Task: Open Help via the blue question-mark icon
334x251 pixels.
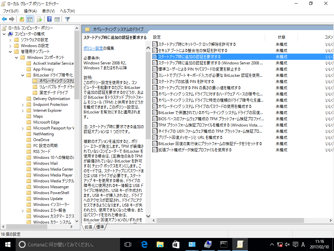Action: click(50, 19)
